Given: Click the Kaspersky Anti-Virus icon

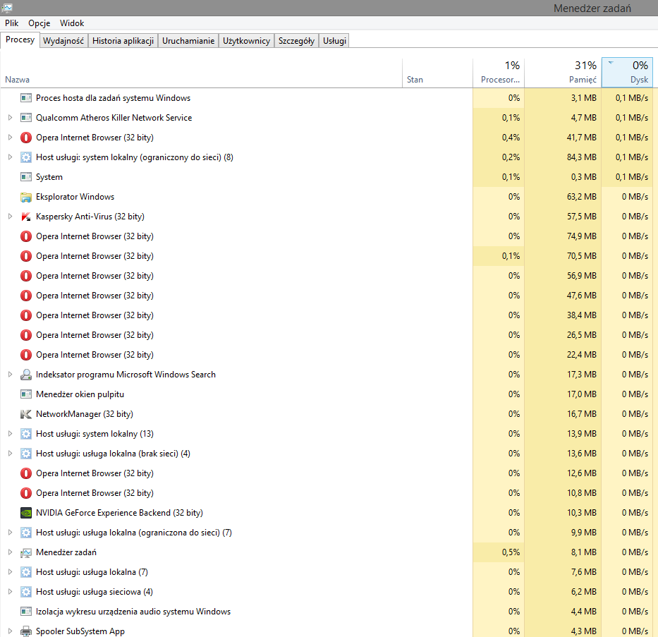Looking at the screenshot, I should coord(26,217).
